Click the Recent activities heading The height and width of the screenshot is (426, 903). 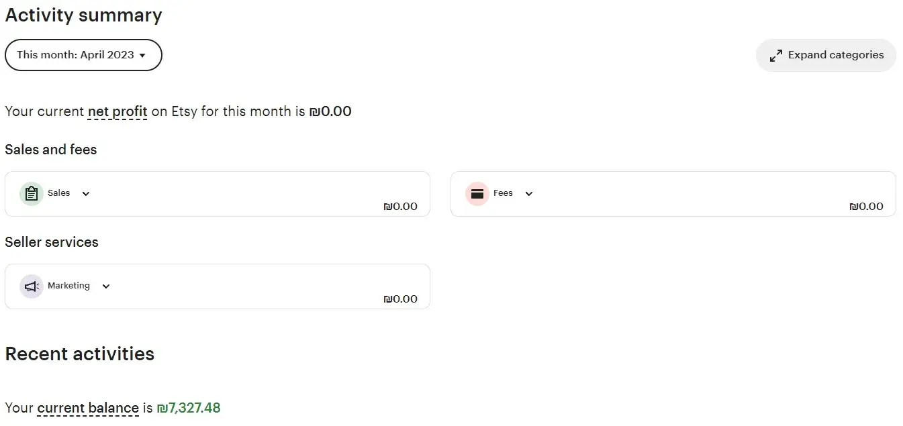click(x=80, y=354)
